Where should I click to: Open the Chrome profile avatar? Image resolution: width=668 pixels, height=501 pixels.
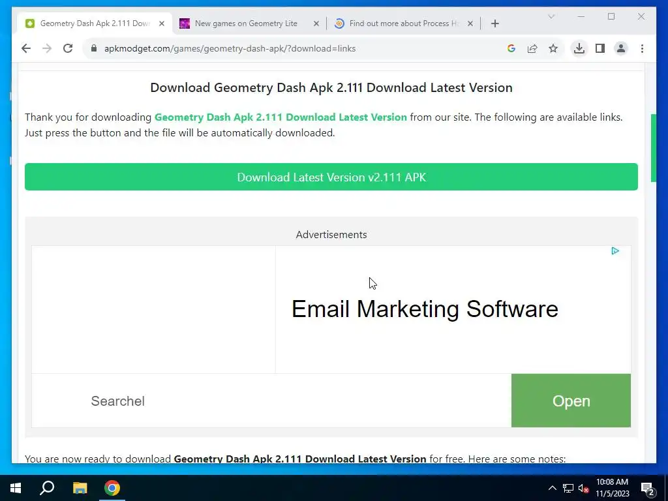pyautogui.click(x=621, y=48)
